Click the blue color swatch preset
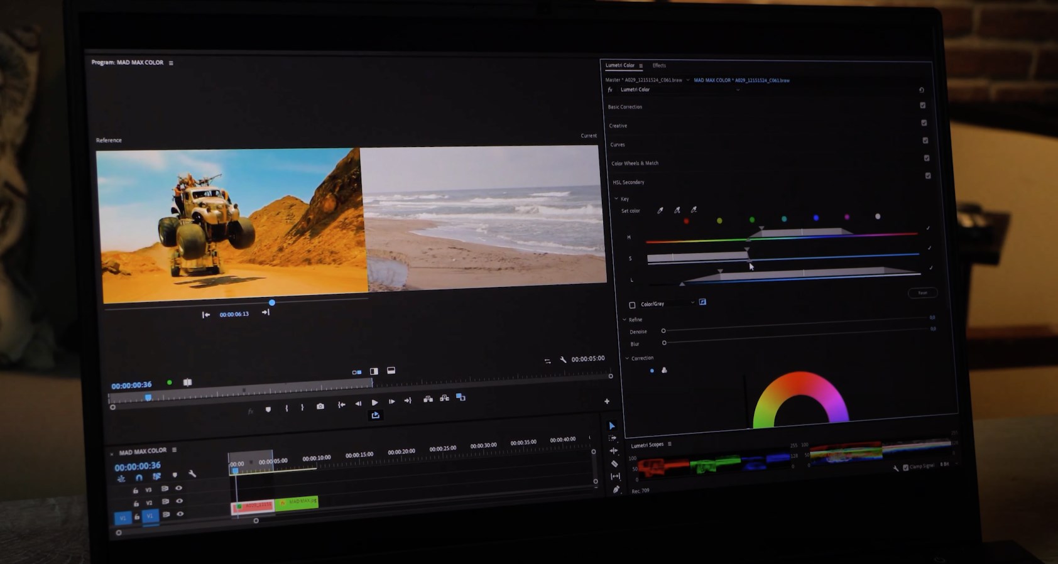This screenshot has height=564, width=1058. click(x=816, y=218)
